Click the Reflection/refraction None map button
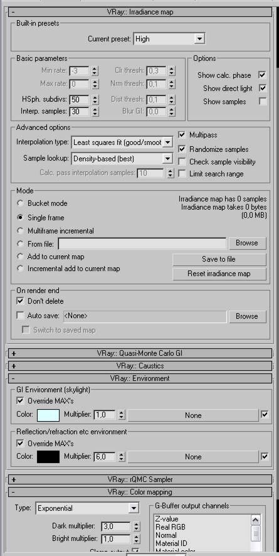This screenshot has width=279, height=556. [x=193, y=457]
